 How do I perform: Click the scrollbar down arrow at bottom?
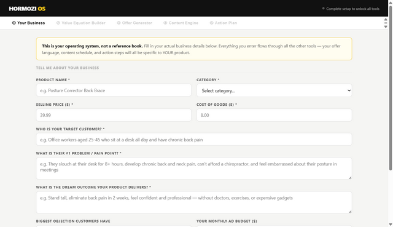(x=391, y=225)
